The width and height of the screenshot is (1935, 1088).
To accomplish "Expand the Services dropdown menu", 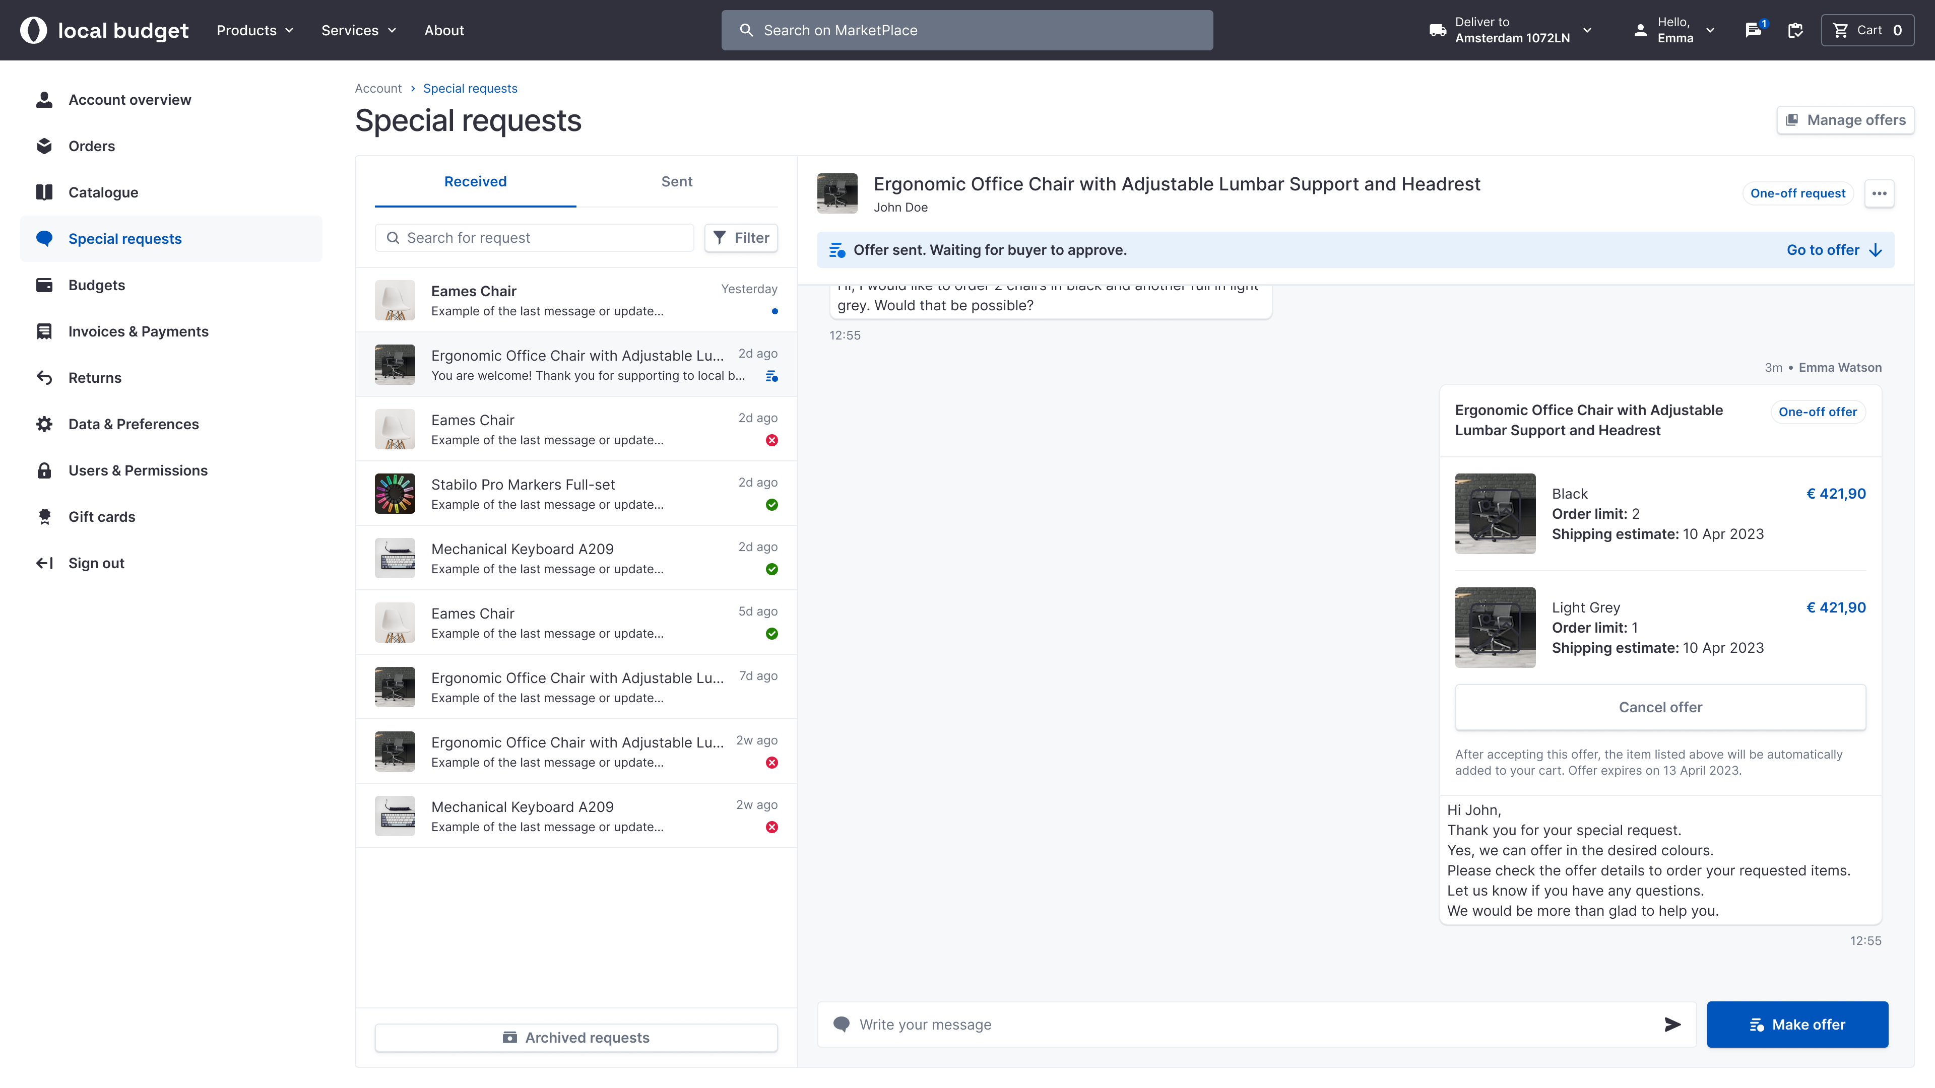I will tap(358, 30).
